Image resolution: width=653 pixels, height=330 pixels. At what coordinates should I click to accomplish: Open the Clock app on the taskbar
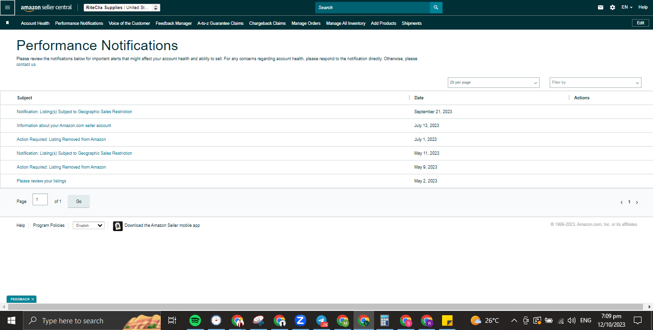tap(216, 320)
